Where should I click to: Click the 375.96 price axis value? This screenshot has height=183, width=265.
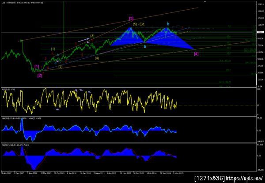261,66
